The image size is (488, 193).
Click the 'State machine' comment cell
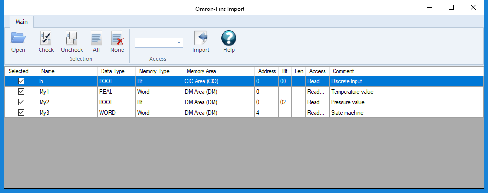tap(407, 113)
